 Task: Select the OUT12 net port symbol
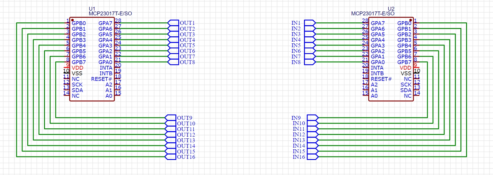tap(170, 135)
